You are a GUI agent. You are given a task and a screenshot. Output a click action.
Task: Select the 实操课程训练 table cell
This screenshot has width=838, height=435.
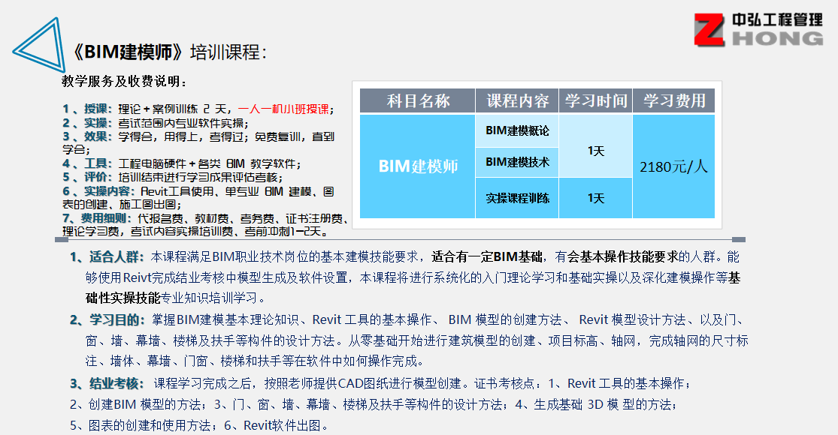pyautogui.click(x=517, y=199)
